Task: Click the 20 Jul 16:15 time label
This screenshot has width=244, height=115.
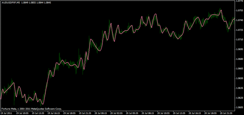Action: click(195, 113)
